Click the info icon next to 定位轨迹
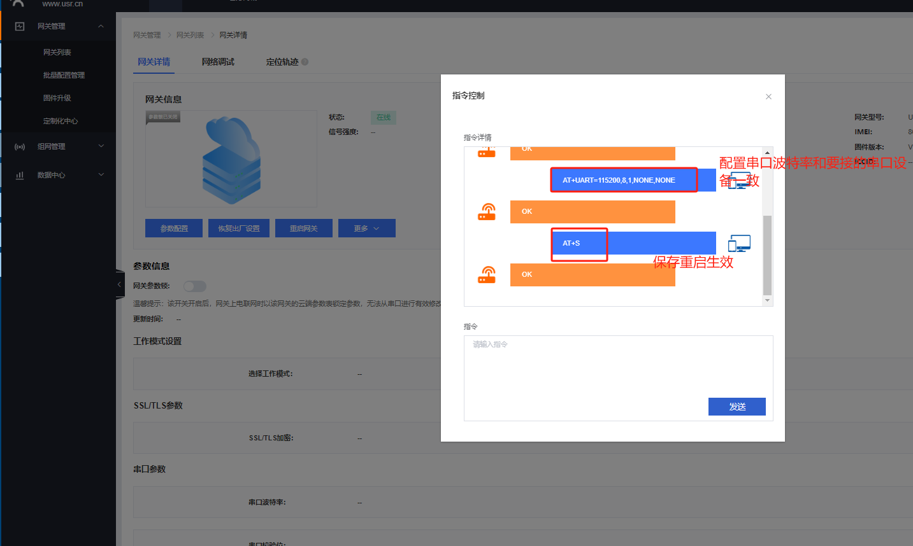913x546 pixels. tap(305, 62)
